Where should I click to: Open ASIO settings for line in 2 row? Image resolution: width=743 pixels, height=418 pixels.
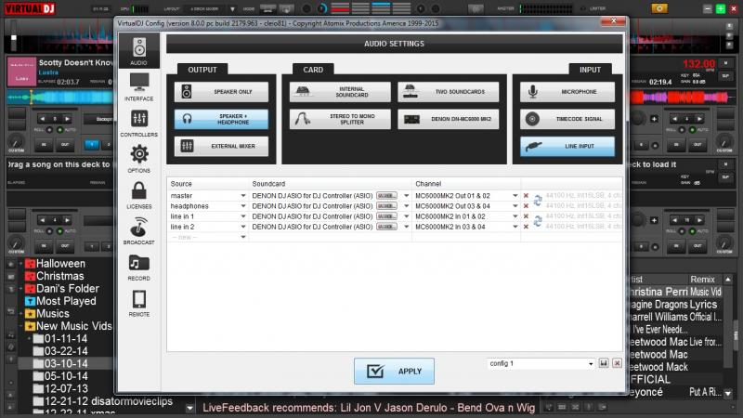[386, 227]
